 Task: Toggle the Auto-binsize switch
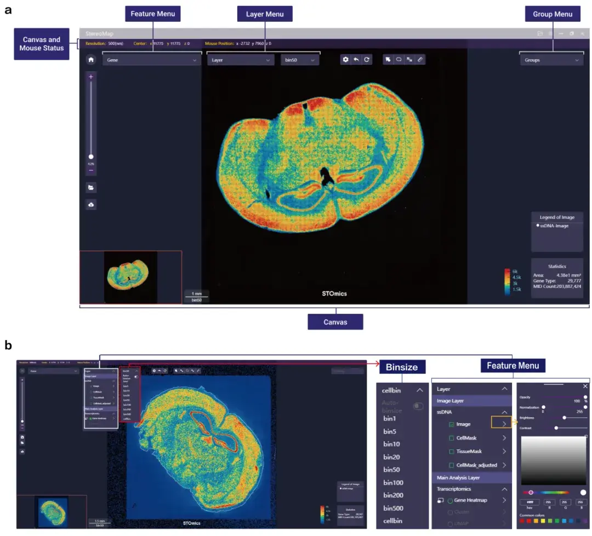(x=418, y=406)
